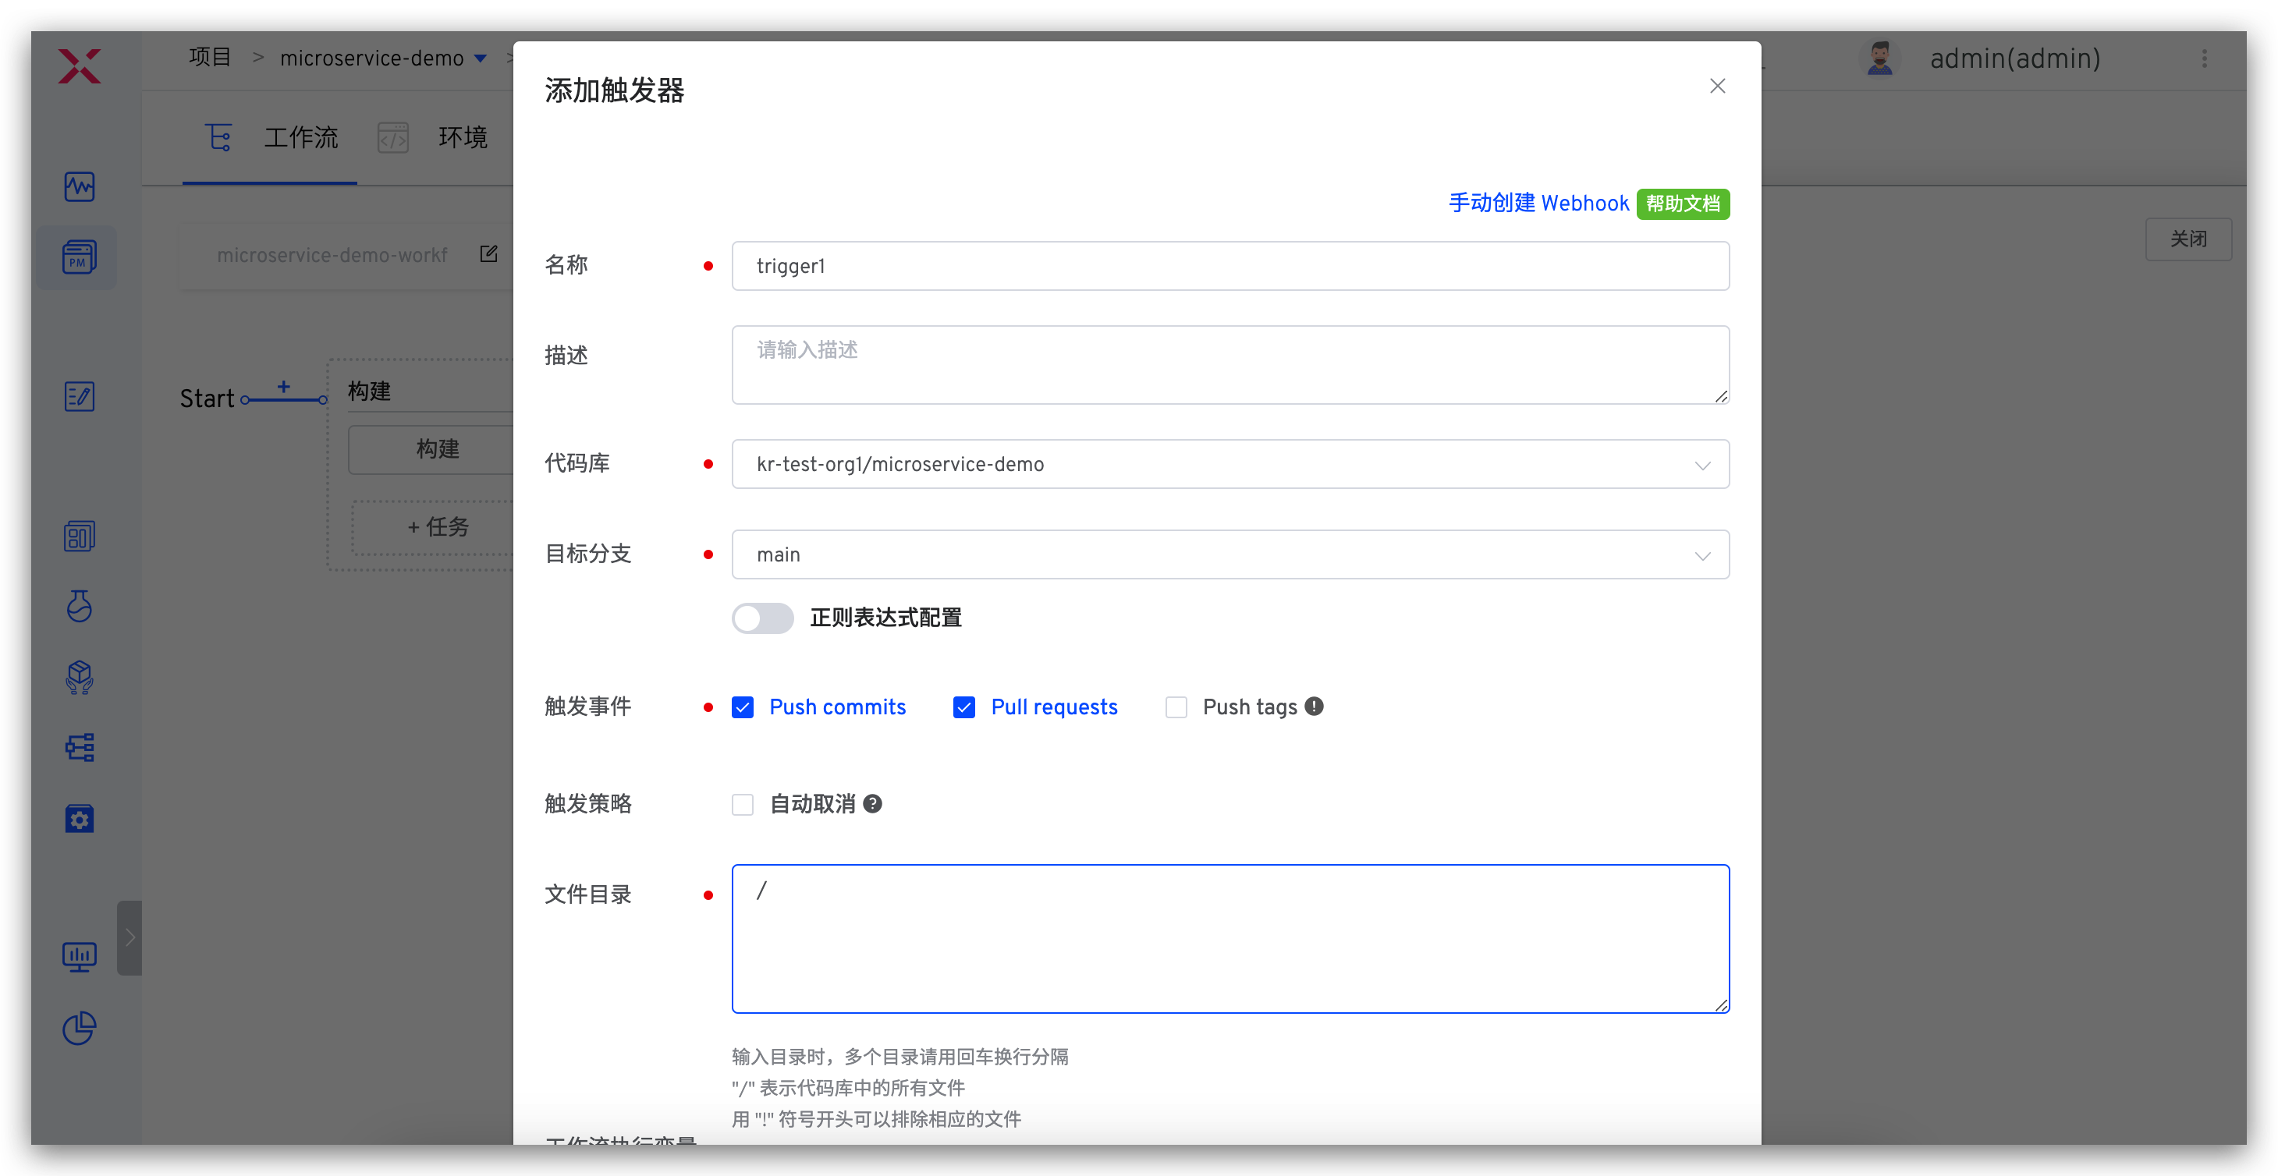Image resolution: width=2278 pixels, height=1176 pixels.
Task: Click the Push commits label text
Action: (837, 707)
